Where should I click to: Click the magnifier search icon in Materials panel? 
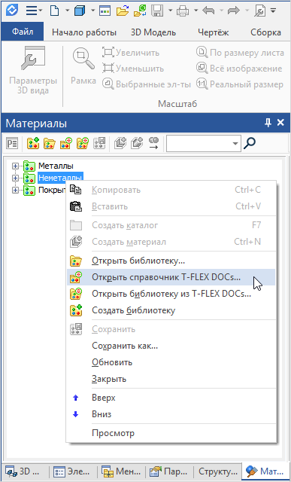click(x=250, y=143)
